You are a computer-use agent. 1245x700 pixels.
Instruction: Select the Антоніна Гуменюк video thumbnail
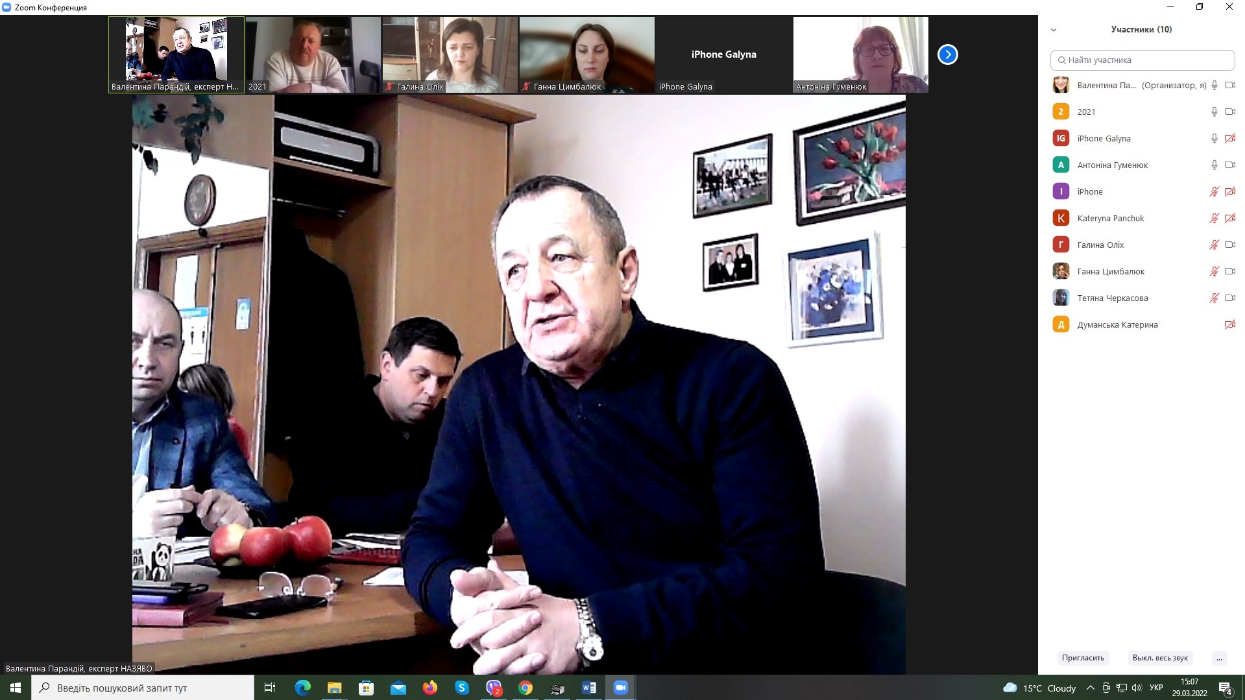click(861, 54)
